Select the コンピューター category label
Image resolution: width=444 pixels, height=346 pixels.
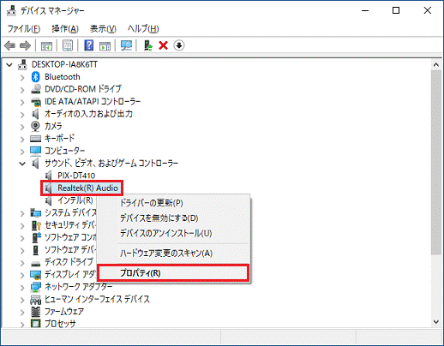coord(65,151)
